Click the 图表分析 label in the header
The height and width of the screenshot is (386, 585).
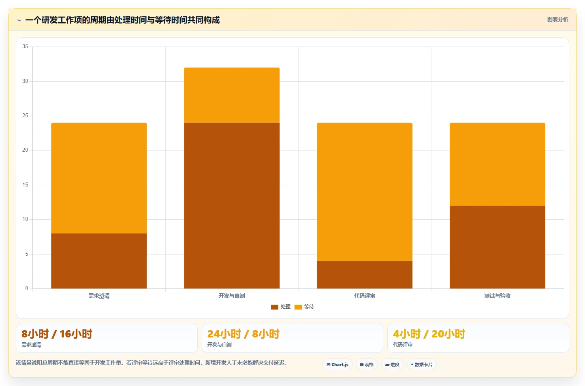point(557,19)
